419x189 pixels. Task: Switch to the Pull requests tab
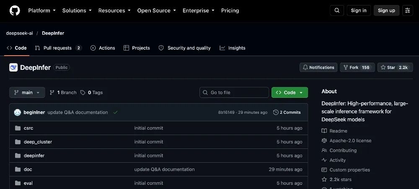click(x=58, y=48)
